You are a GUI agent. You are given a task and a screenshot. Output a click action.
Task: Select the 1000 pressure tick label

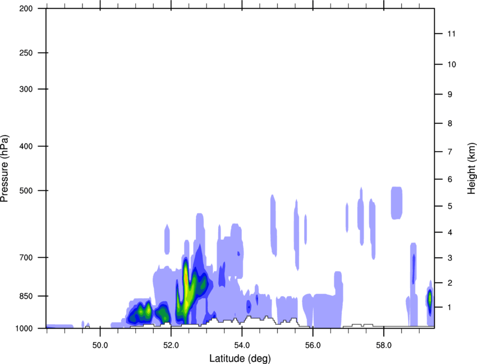[x=24, y=329]
